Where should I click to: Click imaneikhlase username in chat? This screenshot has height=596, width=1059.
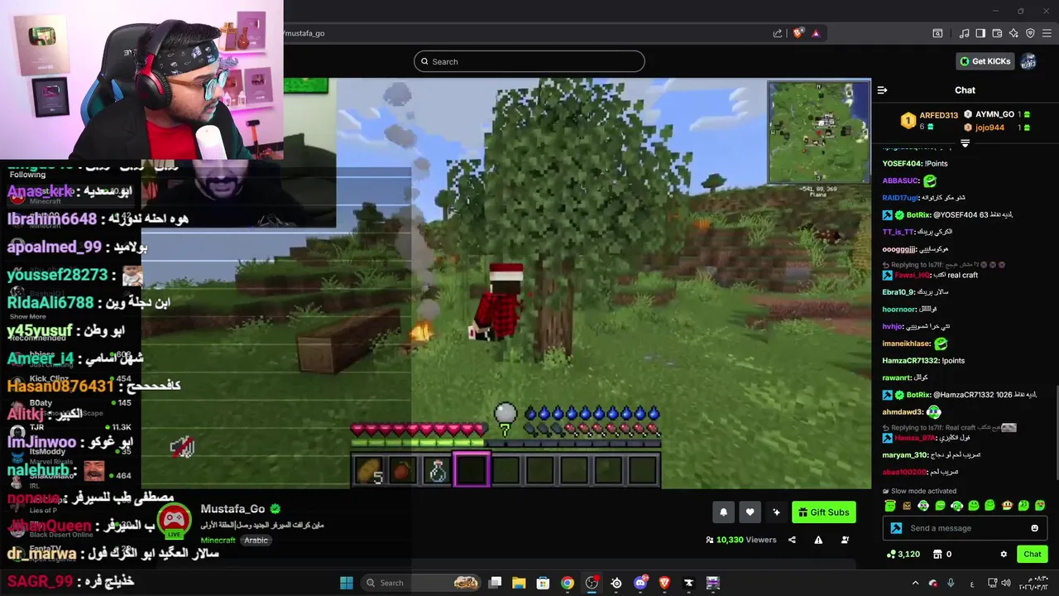point(906,344)
